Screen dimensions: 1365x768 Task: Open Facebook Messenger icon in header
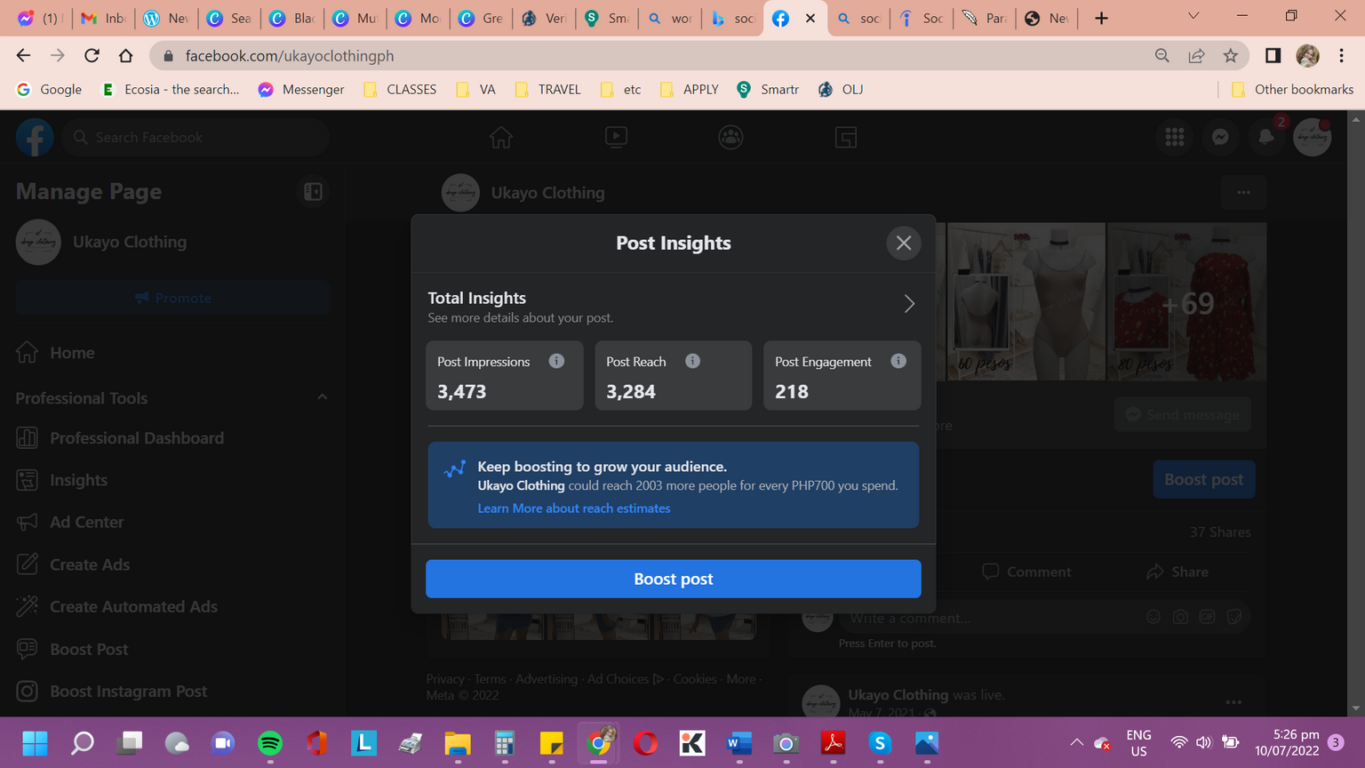(x=1220, y=138)
